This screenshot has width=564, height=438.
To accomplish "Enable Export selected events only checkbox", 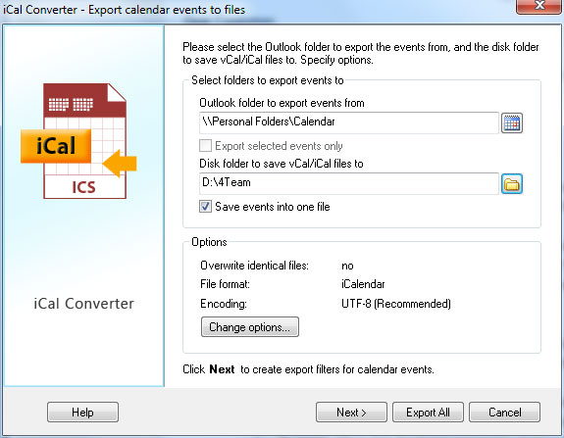I will point(205,146).
